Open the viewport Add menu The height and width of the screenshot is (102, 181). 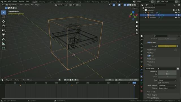point(32,5)
